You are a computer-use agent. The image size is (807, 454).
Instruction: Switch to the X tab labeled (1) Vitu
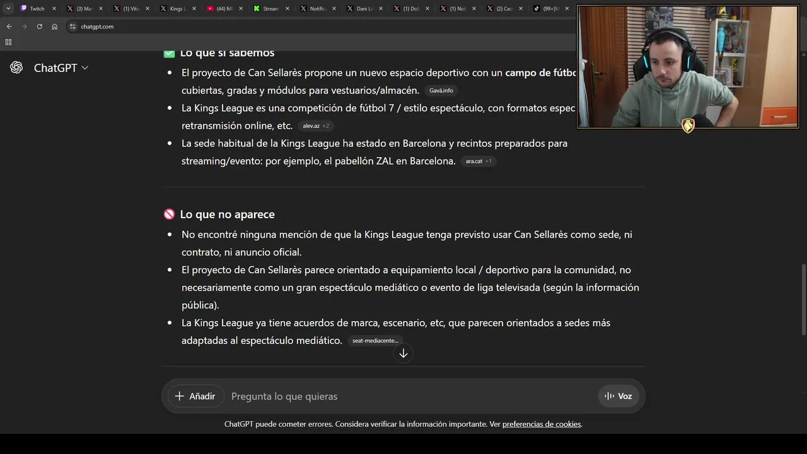tap(131, 9)
